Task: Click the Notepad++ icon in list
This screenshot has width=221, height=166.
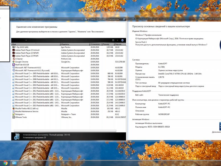Action: [14, 114]
